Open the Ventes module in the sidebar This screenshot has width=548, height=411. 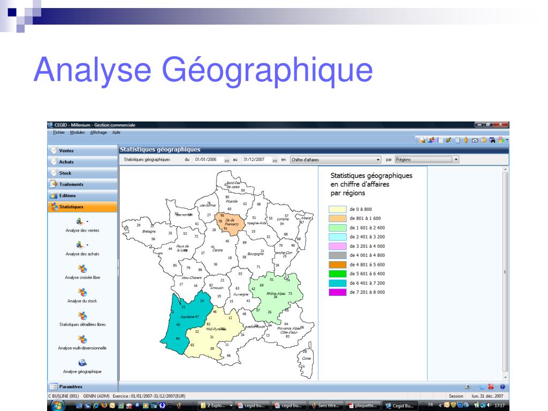[82, 150]
